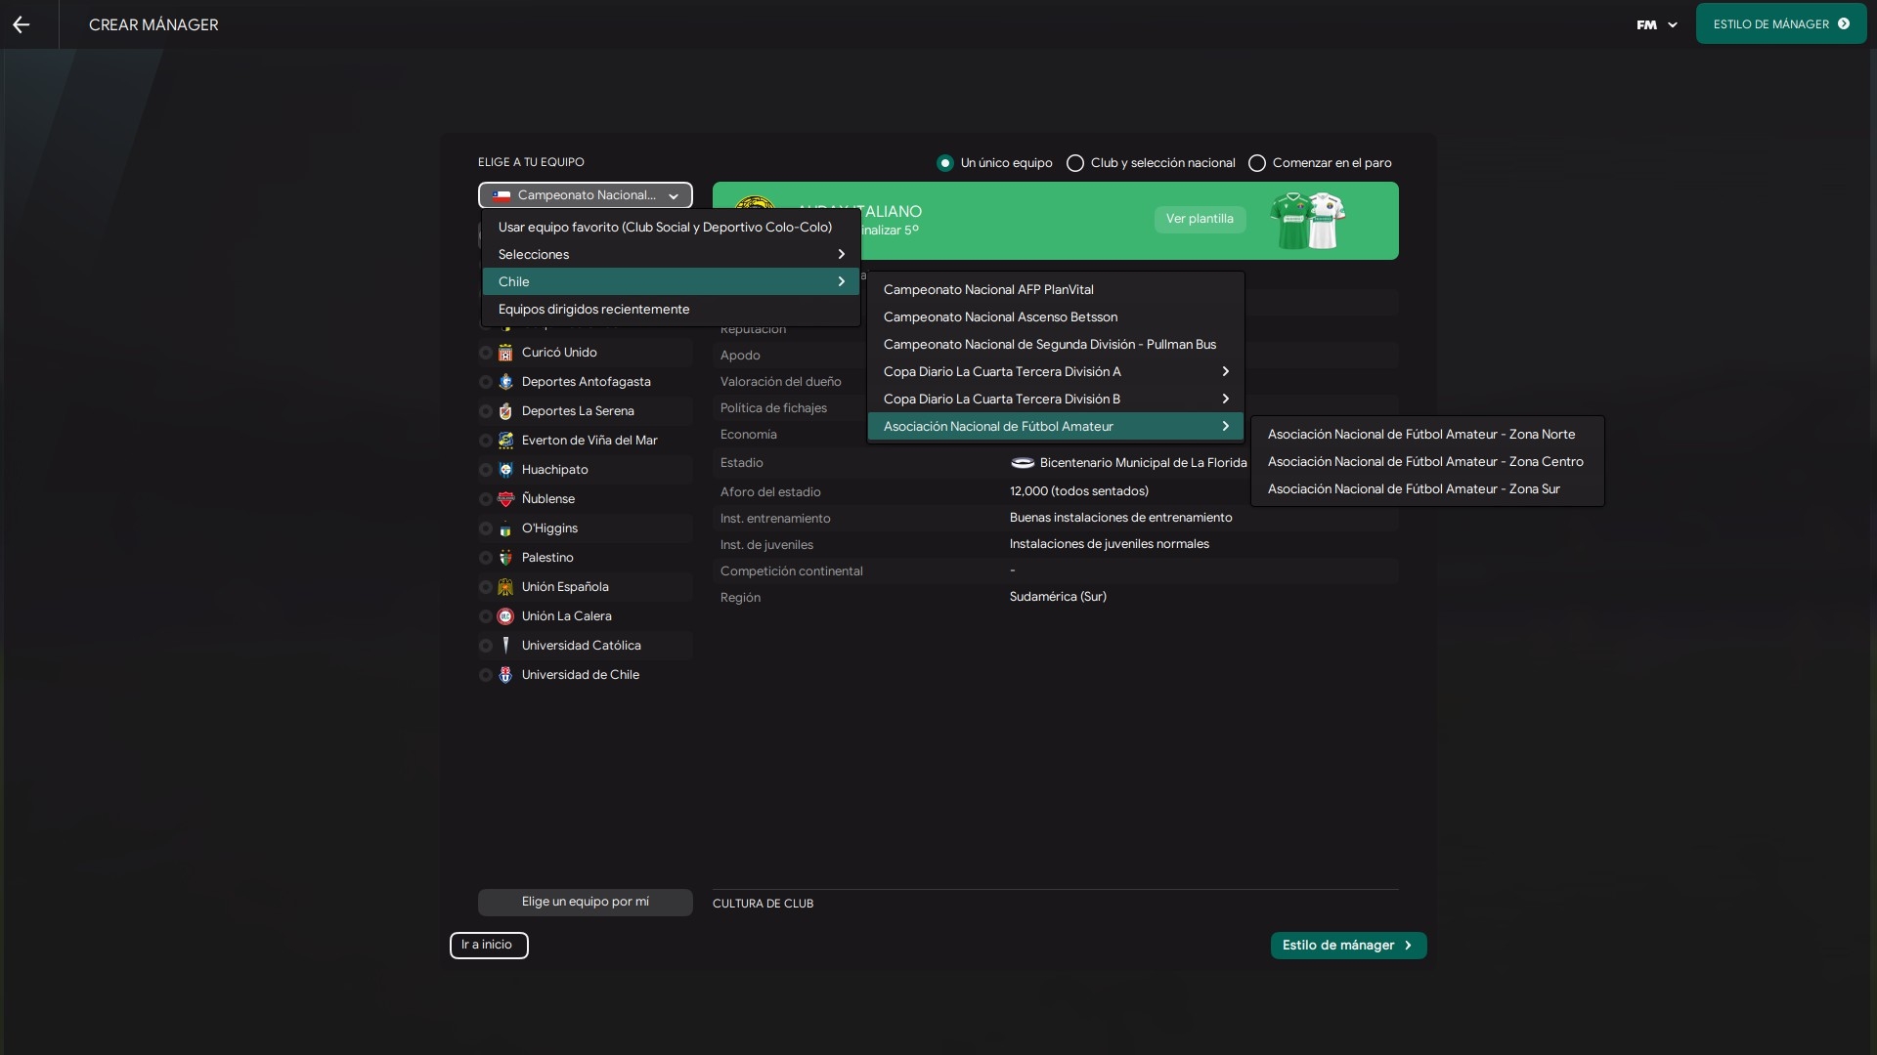The width and height of the screenshot is (1877, 1055).
Task: Click 'Bicentenario Municipal de La Florida' stadium name
Action: click(x=1143, y=463)
